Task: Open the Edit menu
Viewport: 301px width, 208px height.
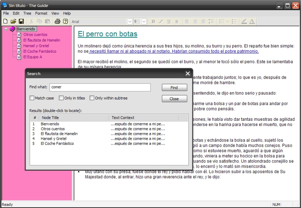Action: [x=16, y=13]
